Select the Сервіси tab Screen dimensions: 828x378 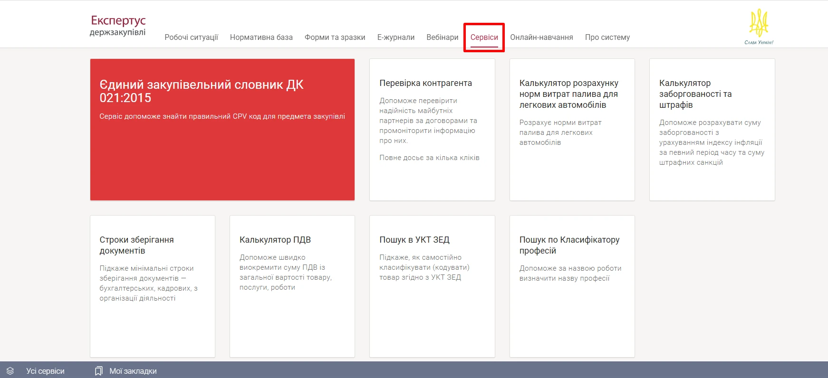pyautogui.click(x=484, y=37)
